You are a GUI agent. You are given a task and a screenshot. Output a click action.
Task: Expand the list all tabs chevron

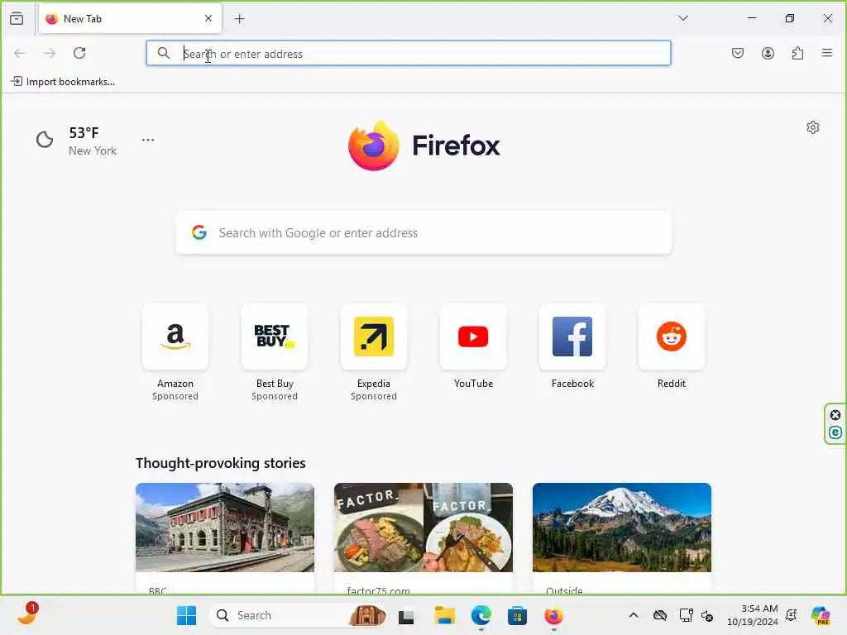(x=683, y=18)
